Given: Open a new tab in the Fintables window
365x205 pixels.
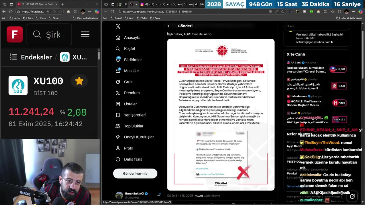Looking at the screenshot, I should tap(63, 4).
